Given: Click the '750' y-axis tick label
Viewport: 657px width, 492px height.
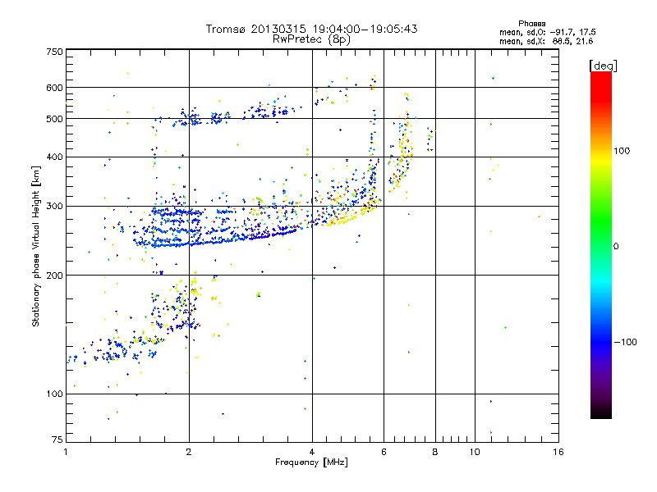Looking at the screenshot, I should [x=54, y=52].
